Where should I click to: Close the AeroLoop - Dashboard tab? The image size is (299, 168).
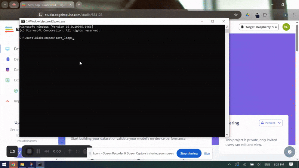click(x=70, y=5)
